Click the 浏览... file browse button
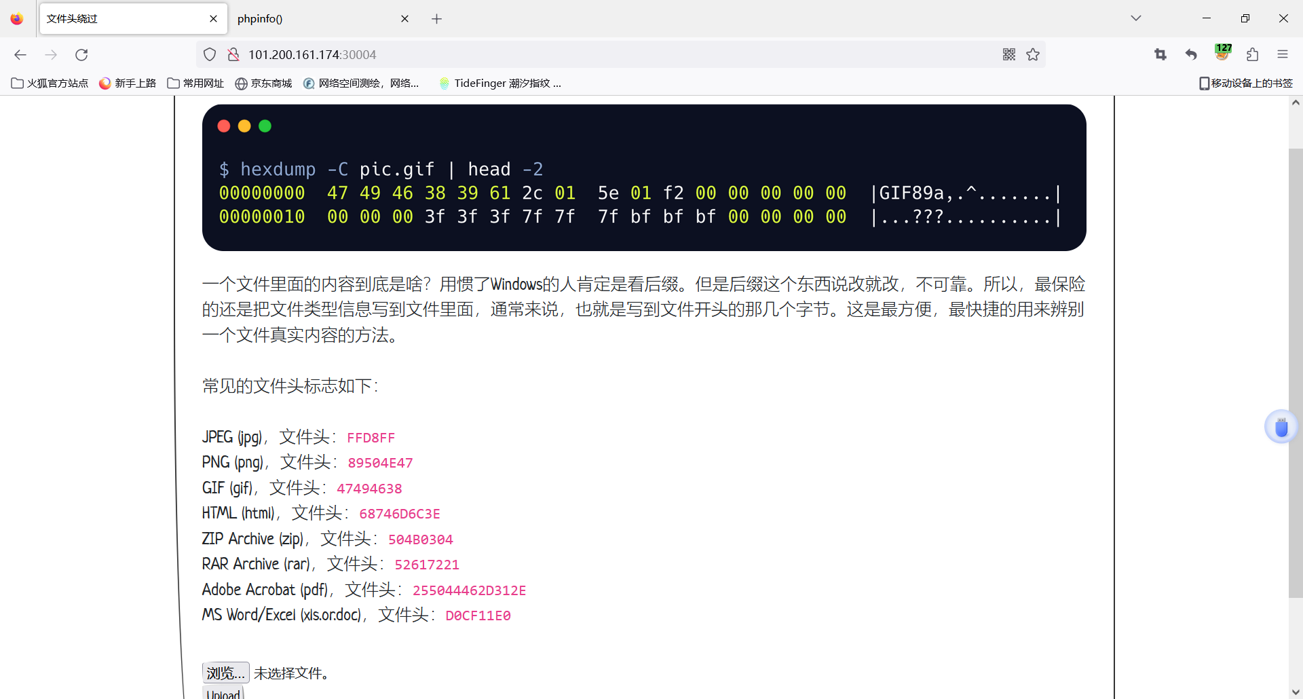Image resolution: width=1303 pixels, height=699 pixels. [226, 673]
